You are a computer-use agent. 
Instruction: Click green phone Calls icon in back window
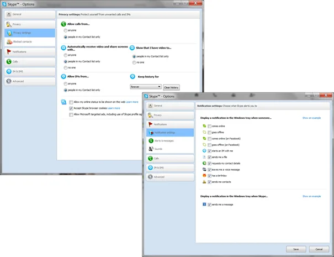(9, 62)
